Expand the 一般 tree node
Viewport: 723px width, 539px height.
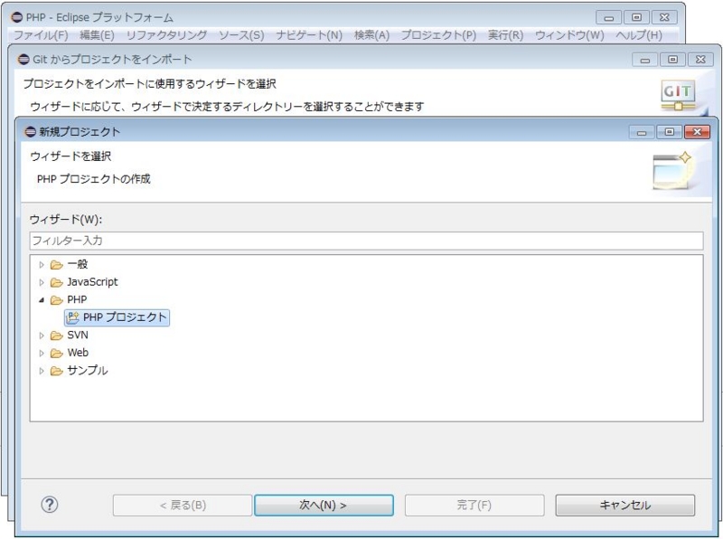pyautogui.click(x=42, y=265)
